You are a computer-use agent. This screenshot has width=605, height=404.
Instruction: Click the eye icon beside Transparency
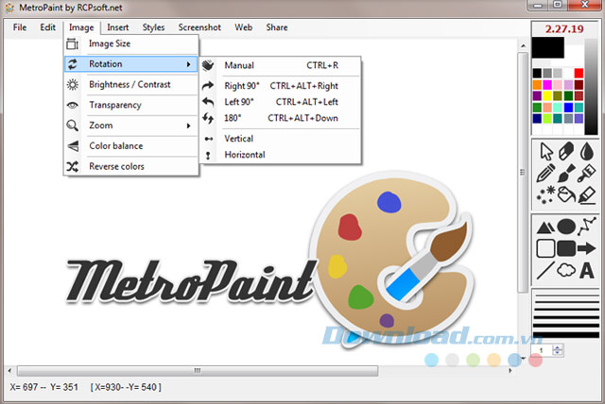(73, 105)
